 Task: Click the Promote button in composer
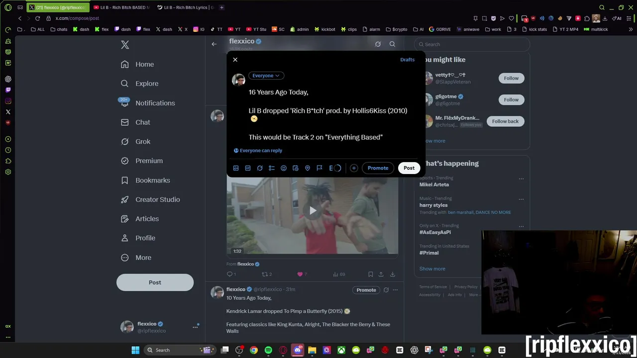point(378,168)
